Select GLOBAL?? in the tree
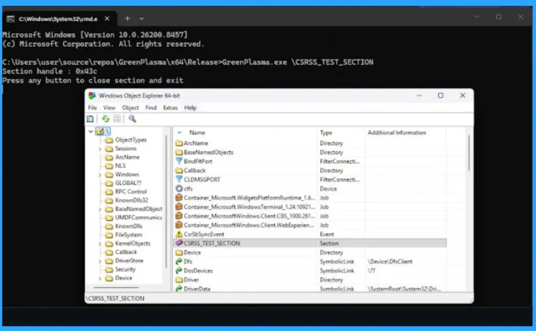 click(128, 183)
